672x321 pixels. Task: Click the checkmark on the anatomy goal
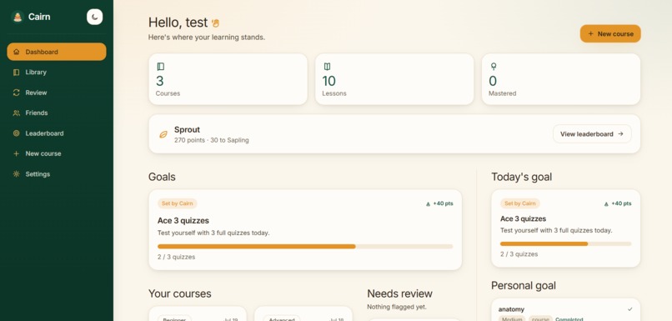(x=630, y=309)
